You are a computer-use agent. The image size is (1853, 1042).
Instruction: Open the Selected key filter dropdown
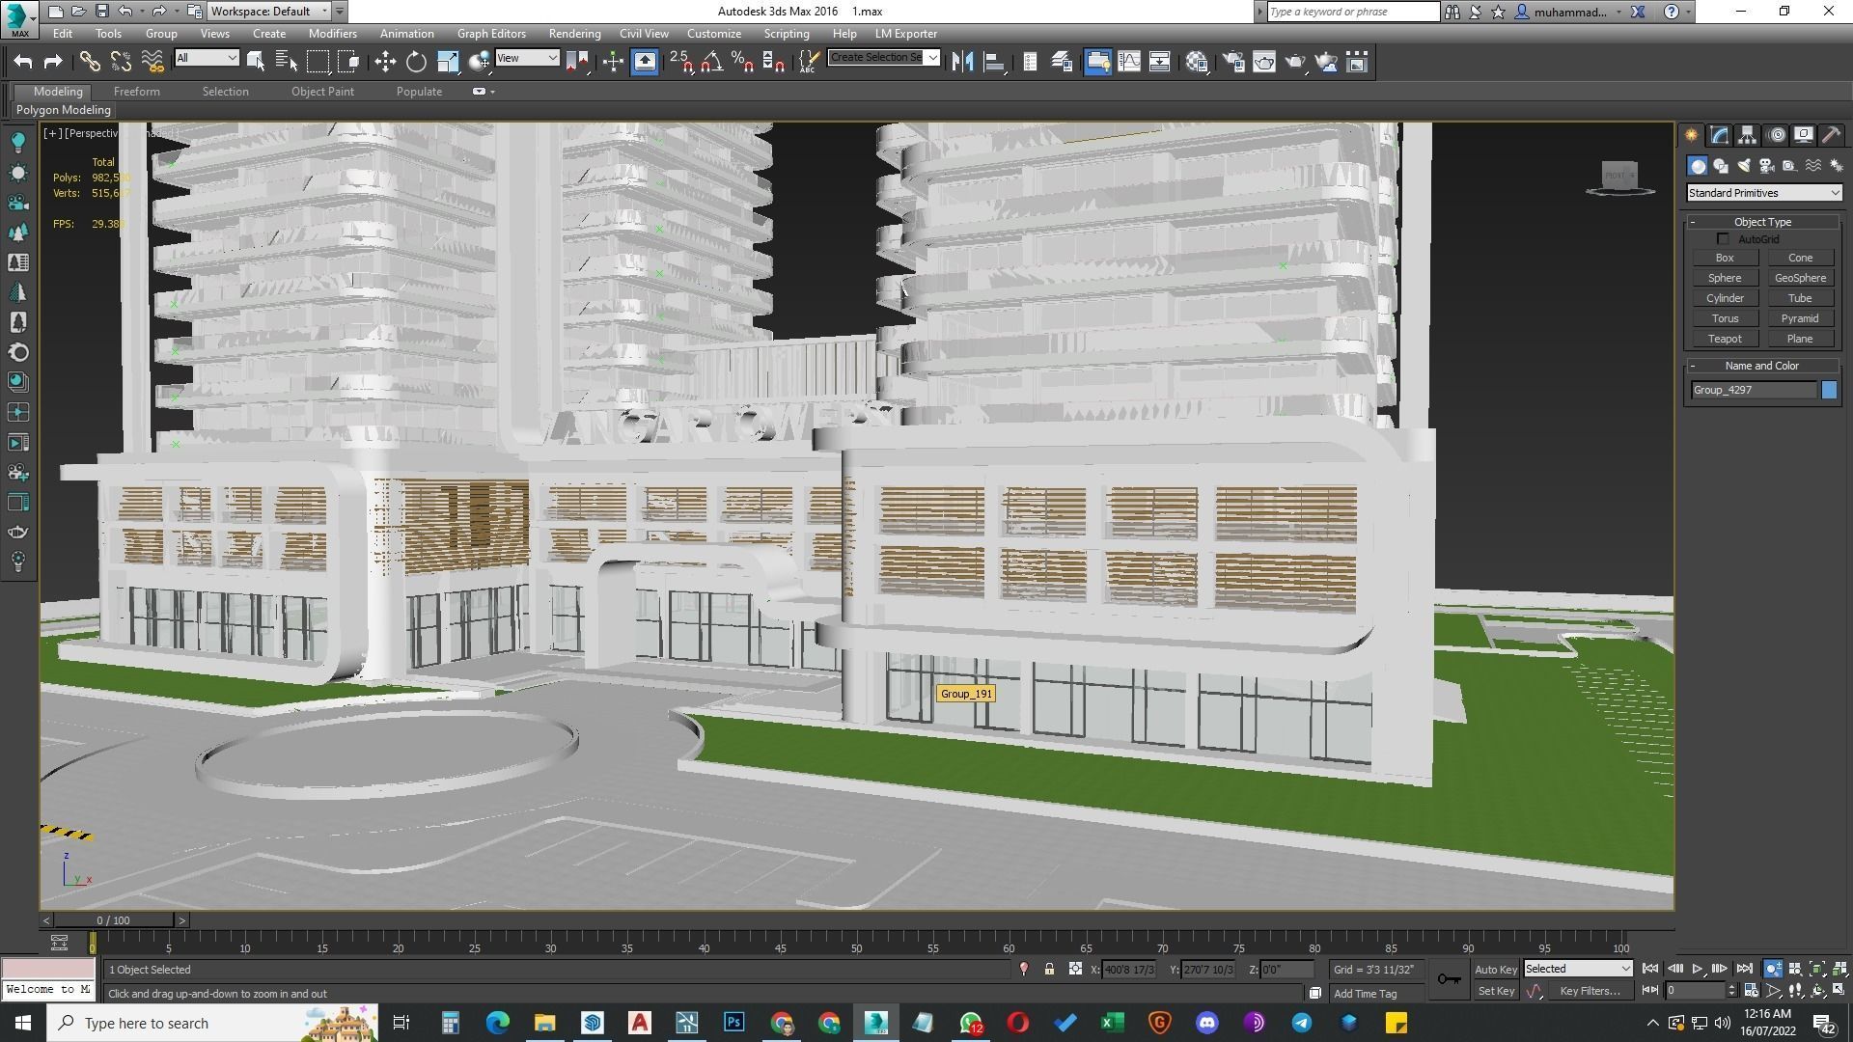(1578, 969)
